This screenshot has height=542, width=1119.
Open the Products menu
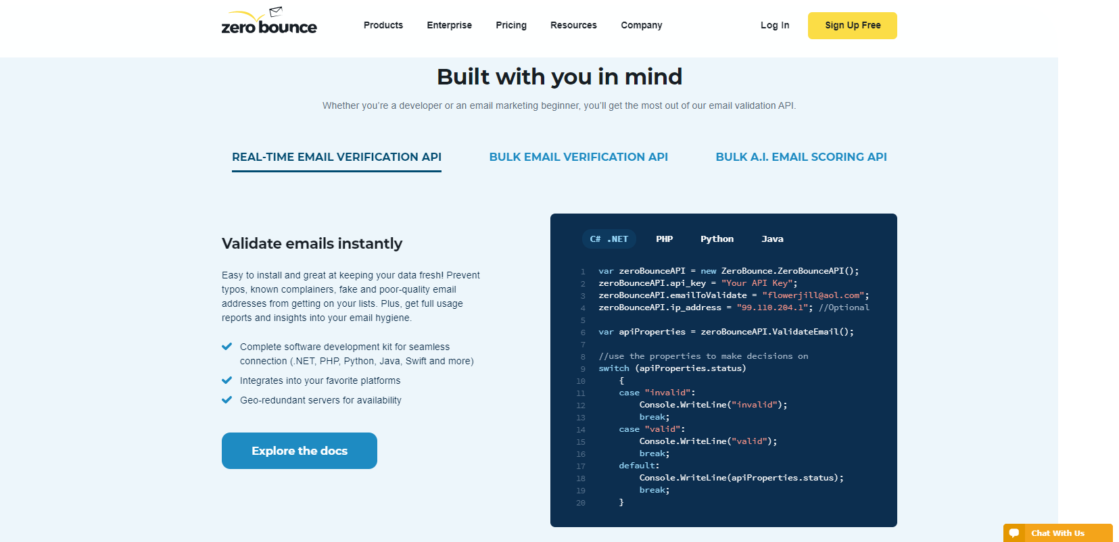[383, 25]
